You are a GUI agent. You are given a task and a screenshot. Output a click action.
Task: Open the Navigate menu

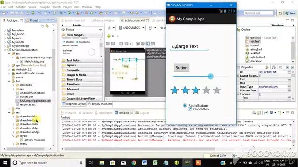pyautogui.click(x=45, y=7)
